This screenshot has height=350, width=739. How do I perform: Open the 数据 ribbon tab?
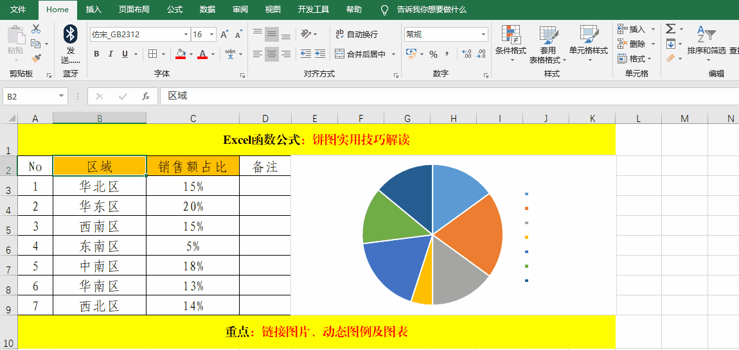click(x=207, y=10)
